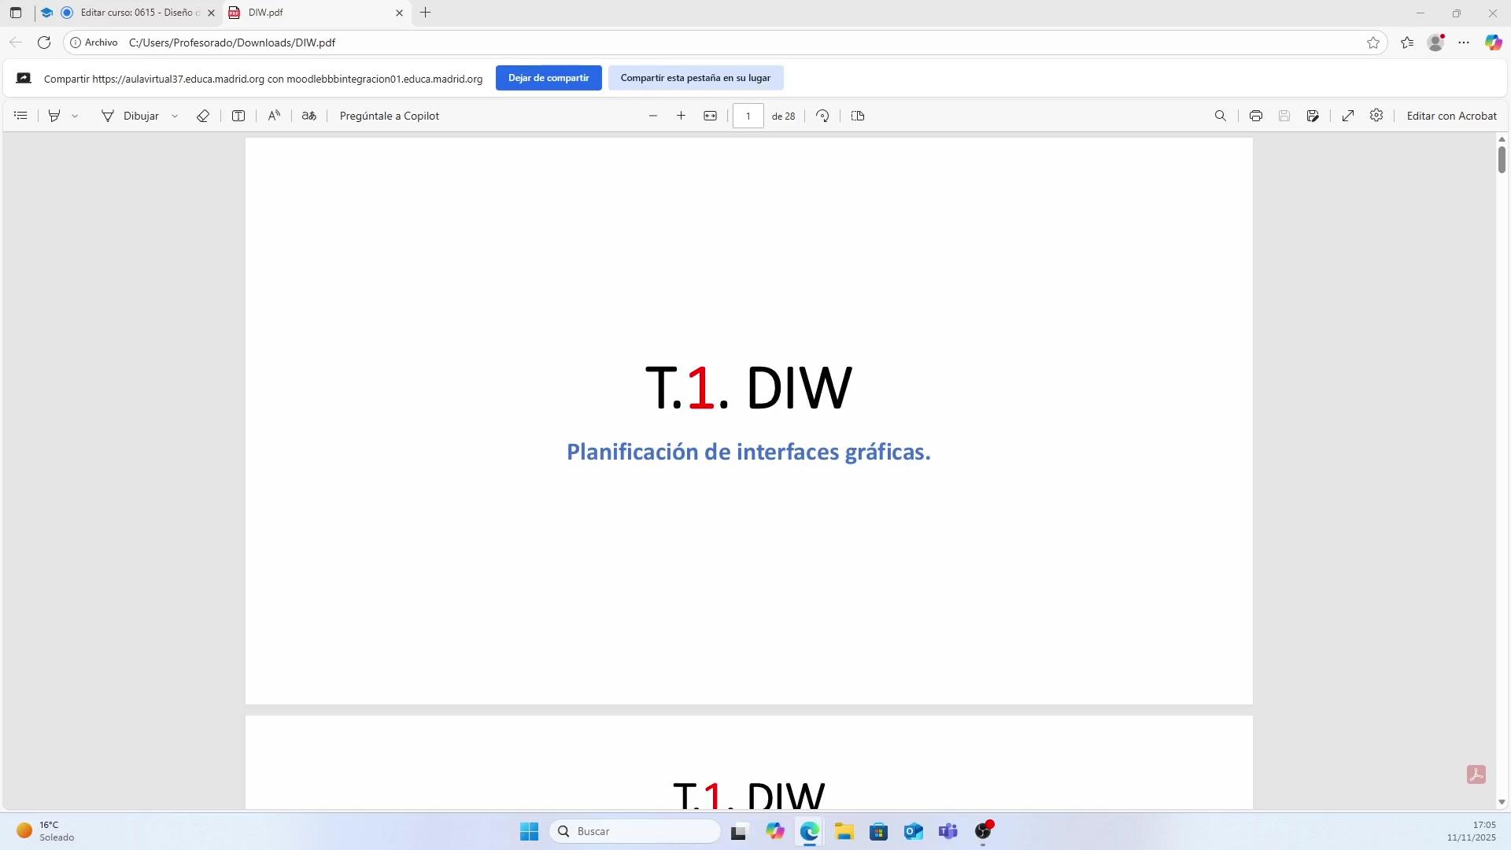The height and width of the screenshot is (850, 1511).
Task: Open browser Settings and more menu
Action: click(x=1464, y=42)
